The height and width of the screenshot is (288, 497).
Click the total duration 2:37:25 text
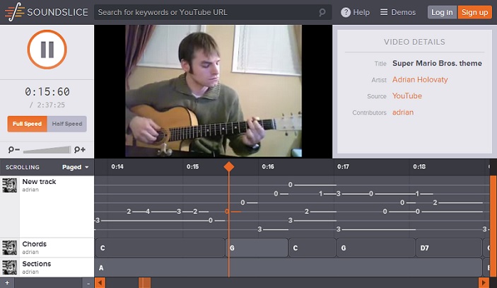tap(51, 105)
